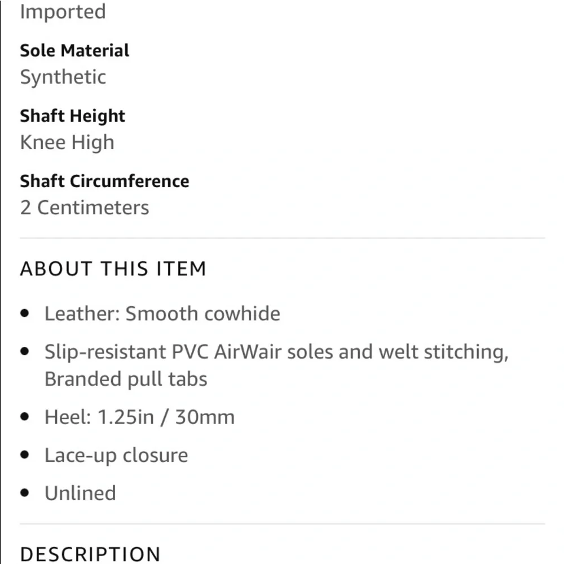Select the 2 Centimeters value

pos(85,208)
